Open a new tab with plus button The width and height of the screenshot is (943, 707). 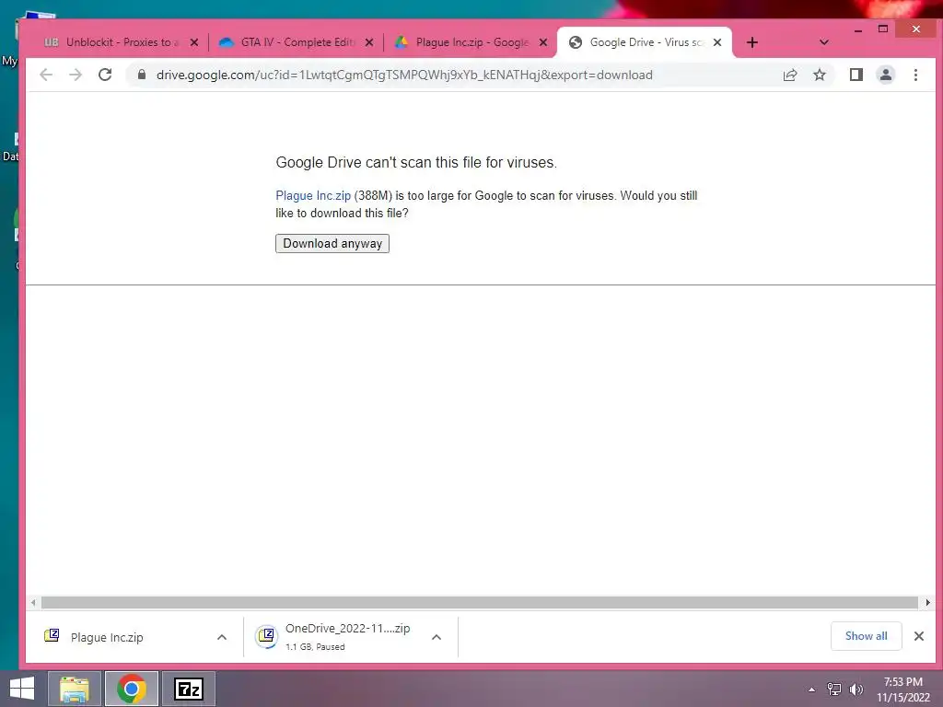coord(751,42)
